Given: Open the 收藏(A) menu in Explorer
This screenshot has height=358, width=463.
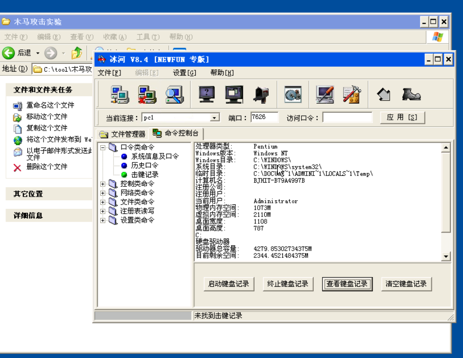Looking at the screenshot, I should point(115,37).
